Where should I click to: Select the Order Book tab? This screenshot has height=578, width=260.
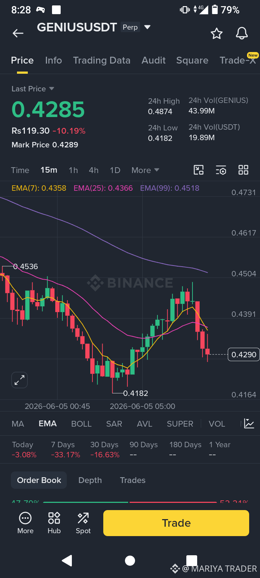point(39,480)
